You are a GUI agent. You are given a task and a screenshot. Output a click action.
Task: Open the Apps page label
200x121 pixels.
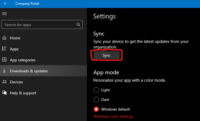14,49
